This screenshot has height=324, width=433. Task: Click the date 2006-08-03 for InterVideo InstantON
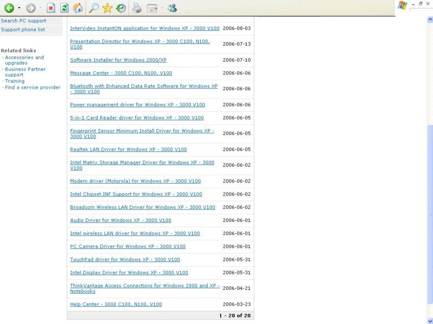237,29
